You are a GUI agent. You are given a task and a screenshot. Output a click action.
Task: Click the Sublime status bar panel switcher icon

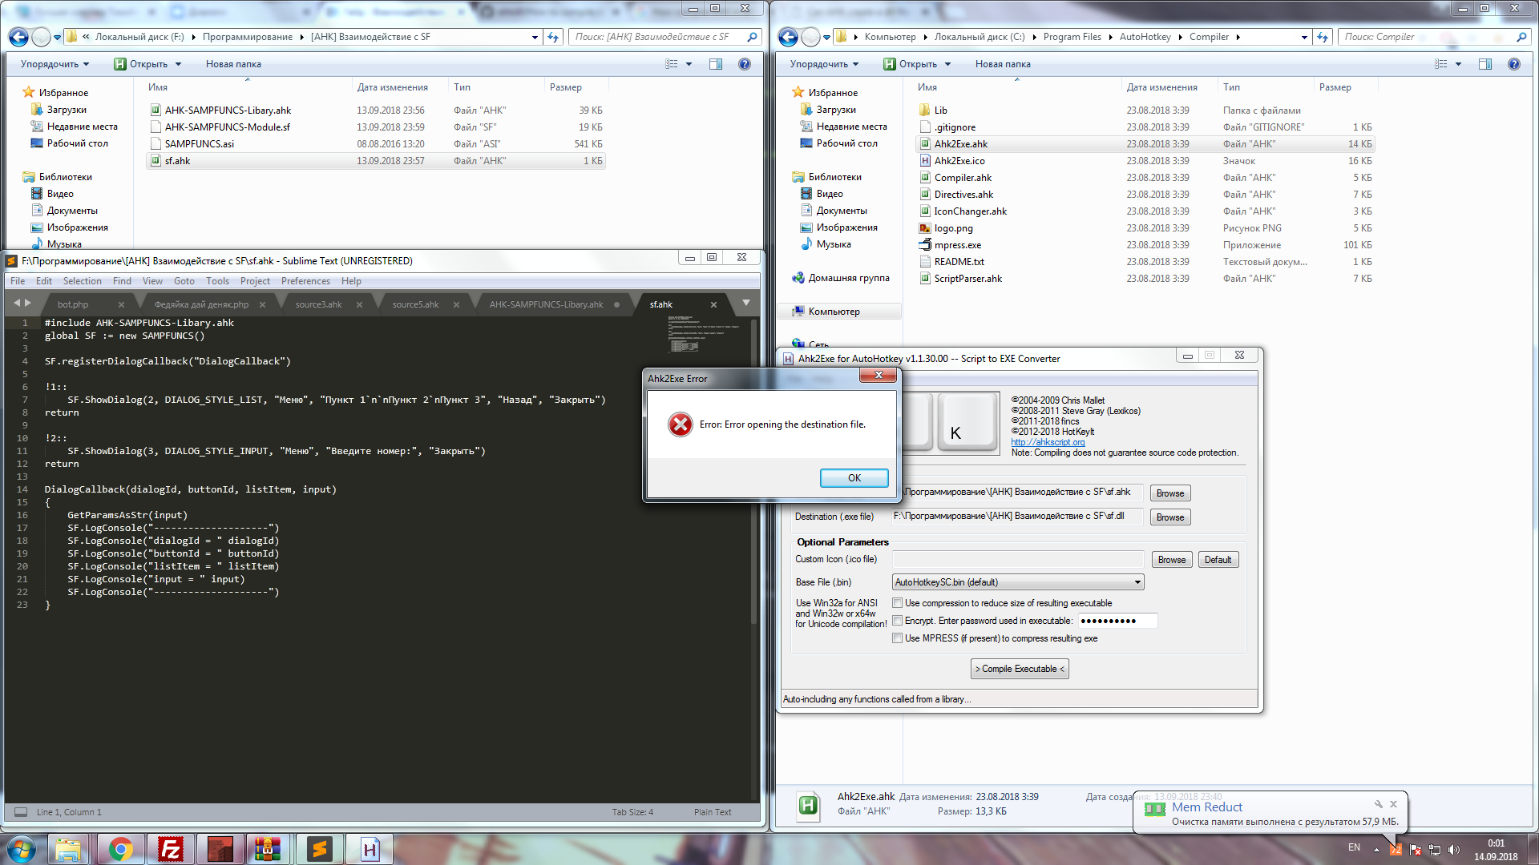pos(21,812)
